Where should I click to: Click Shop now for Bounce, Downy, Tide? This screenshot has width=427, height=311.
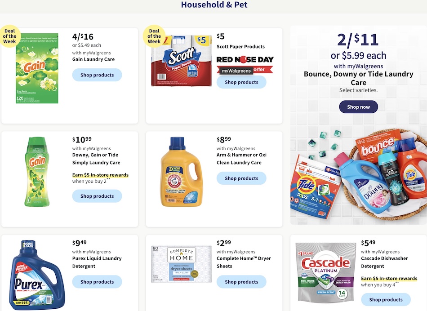(x=358, y=107)
